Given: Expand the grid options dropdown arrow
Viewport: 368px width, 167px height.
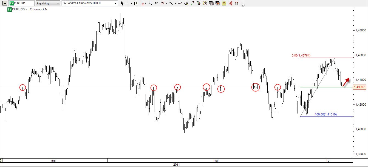Looking at the screenshot, I should pyautogui.click(x=146, y=3).
